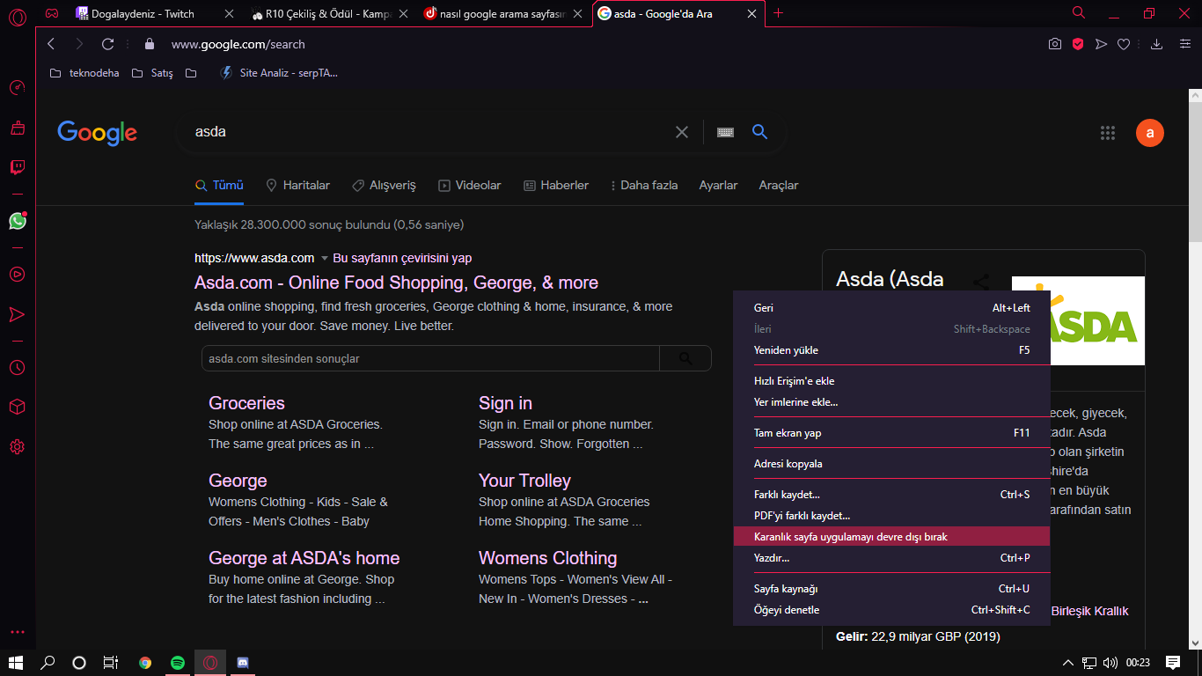This screenshot has width=1202, height=676.
Task: Choose 'Öğeyi denetle' context item
Action: pyautogui.click(x=891, y=610)
